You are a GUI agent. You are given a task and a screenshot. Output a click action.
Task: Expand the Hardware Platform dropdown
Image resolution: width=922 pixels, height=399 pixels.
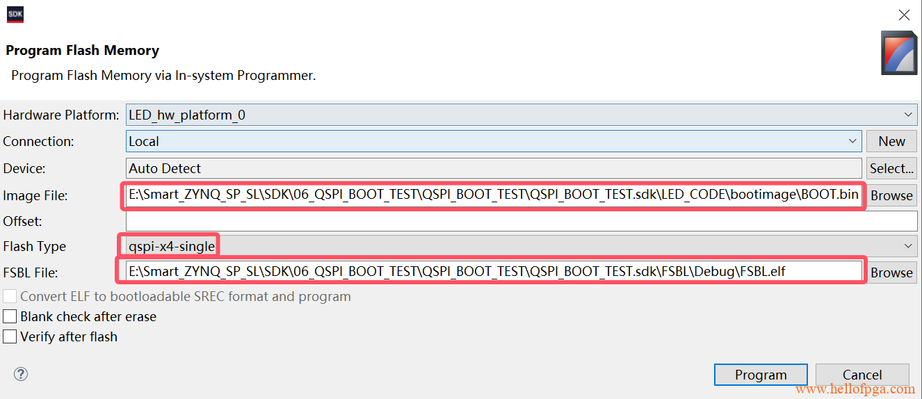[x=908, y=115]
